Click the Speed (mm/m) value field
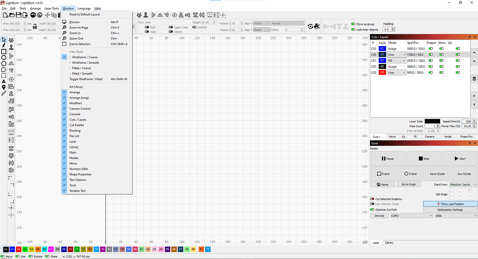The width and height of the screenshot is (478, 259). [467, 121]
